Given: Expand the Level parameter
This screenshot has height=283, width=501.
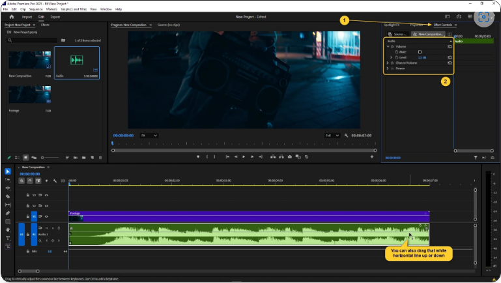Looking at the screenshot, I should pyautogui.click(x=391, y=57).
